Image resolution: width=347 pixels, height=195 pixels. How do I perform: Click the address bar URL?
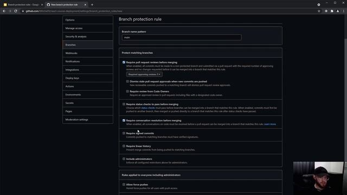tap(74, 11)
